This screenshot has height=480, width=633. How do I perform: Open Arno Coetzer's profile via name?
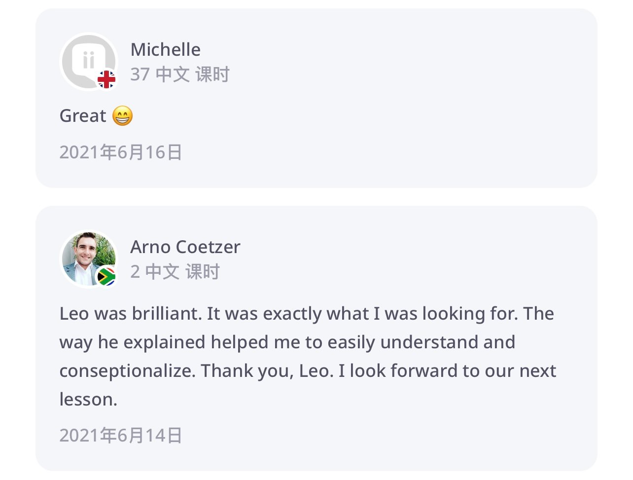(185, 247)
